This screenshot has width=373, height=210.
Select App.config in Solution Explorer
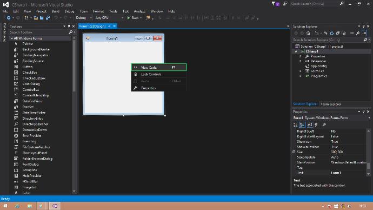(318, 66)
